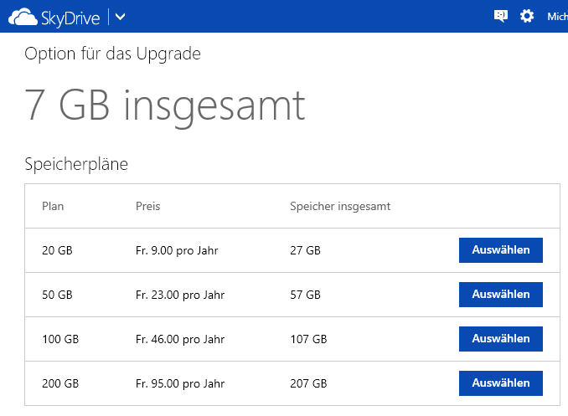Choose Auswählen for the 200 GB plan
568x416 pixels.
501,383
